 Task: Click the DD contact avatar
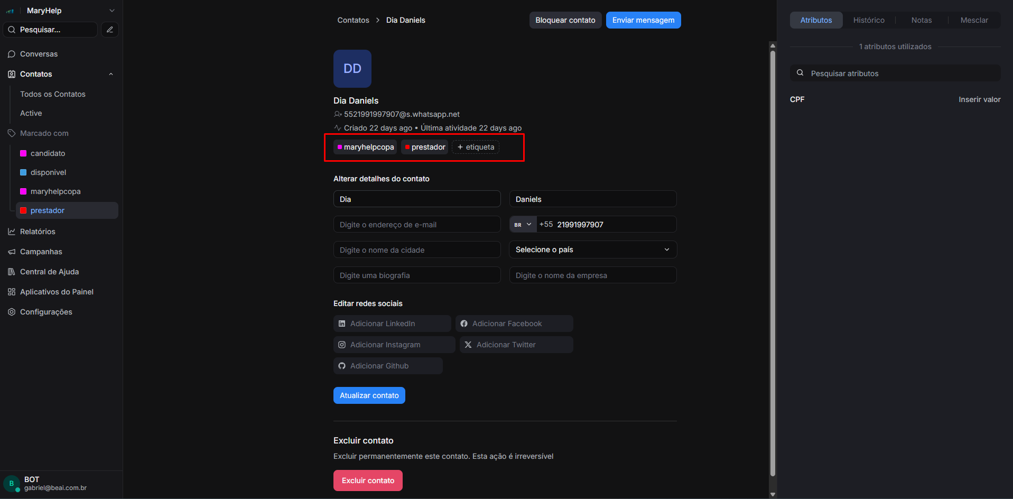point(352,69)
